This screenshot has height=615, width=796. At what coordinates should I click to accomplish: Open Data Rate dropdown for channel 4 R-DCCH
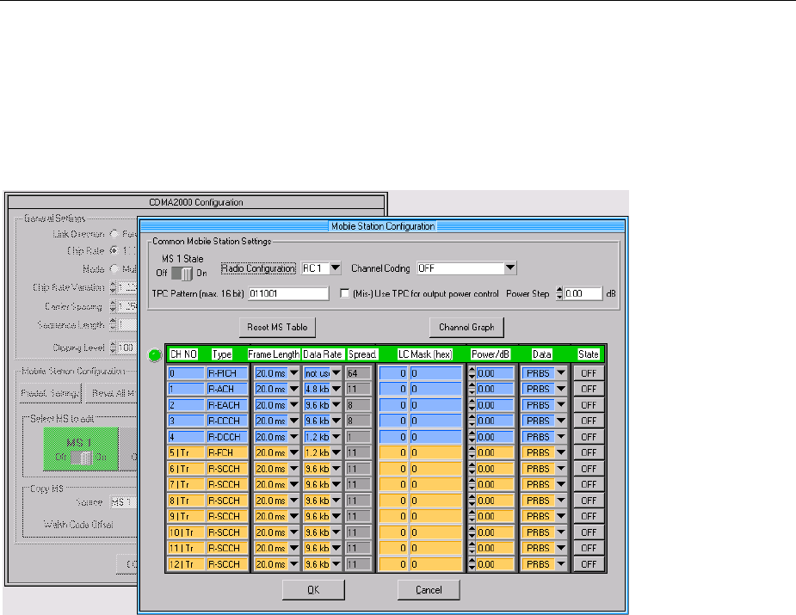point(336,437)
